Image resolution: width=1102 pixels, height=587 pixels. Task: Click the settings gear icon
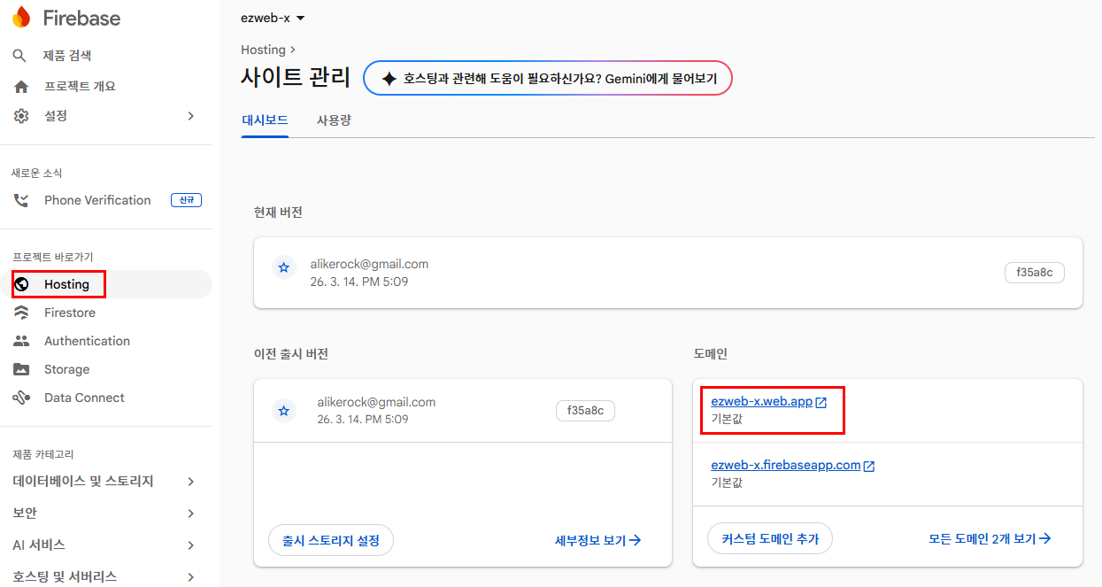(x=21, y=116)
